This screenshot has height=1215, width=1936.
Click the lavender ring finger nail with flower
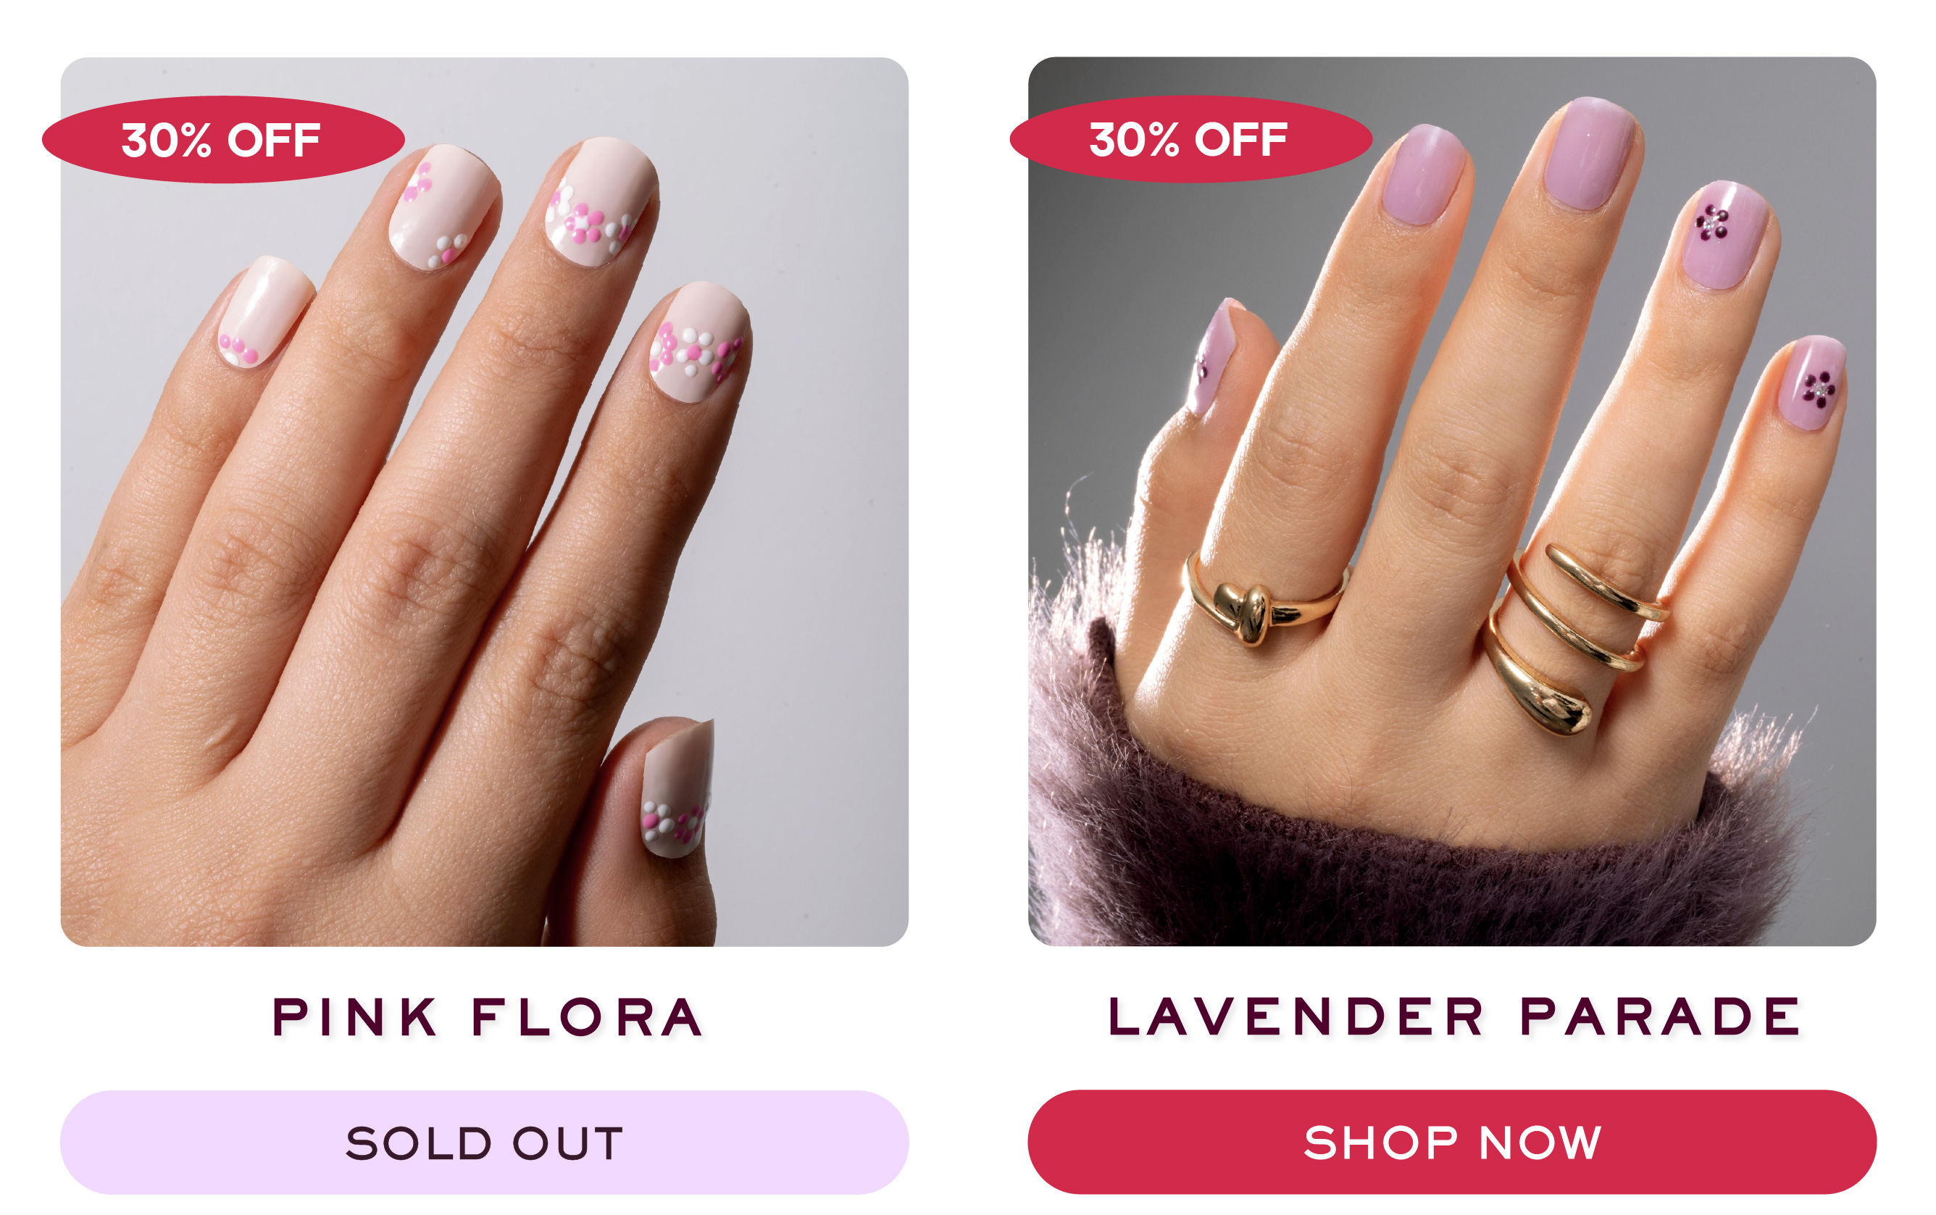(1722, 235)
